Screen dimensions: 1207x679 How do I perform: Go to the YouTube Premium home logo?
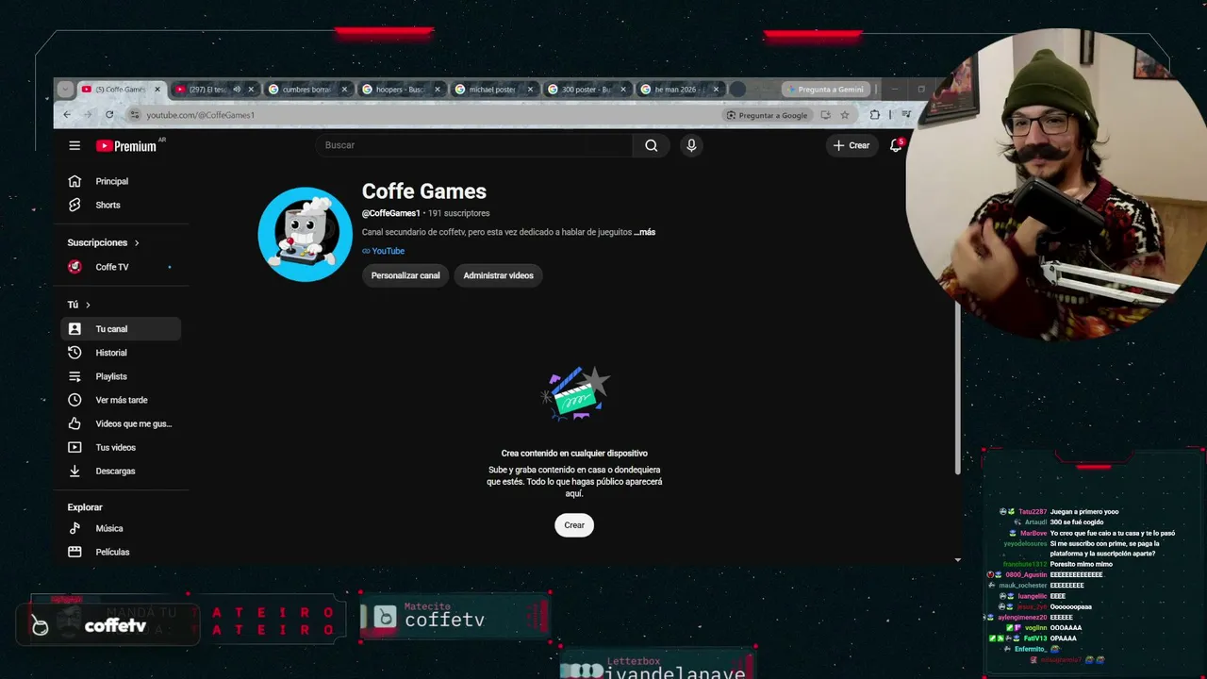[127, 145]
